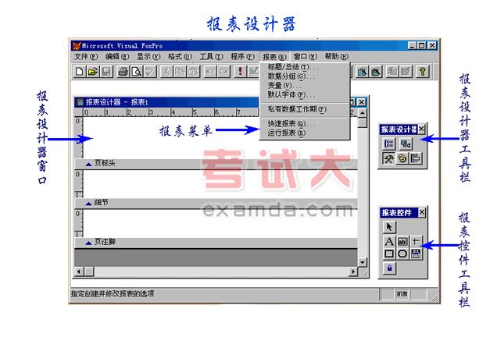Select the Line tool in Report Controls
This screenshot has height=337, width=497.
pyautogui.click(x=416, y=241)
